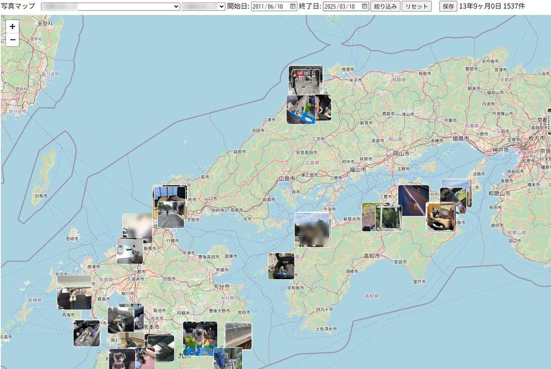This screenshot has height=369, width=551.
Task: Open the car interior thumbnail near 西海市
Action: [x=74, y=292]
